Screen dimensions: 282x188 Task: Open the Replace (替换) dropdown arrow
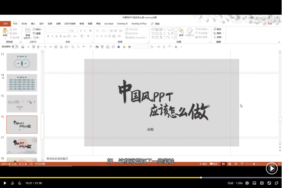[223, 33]
